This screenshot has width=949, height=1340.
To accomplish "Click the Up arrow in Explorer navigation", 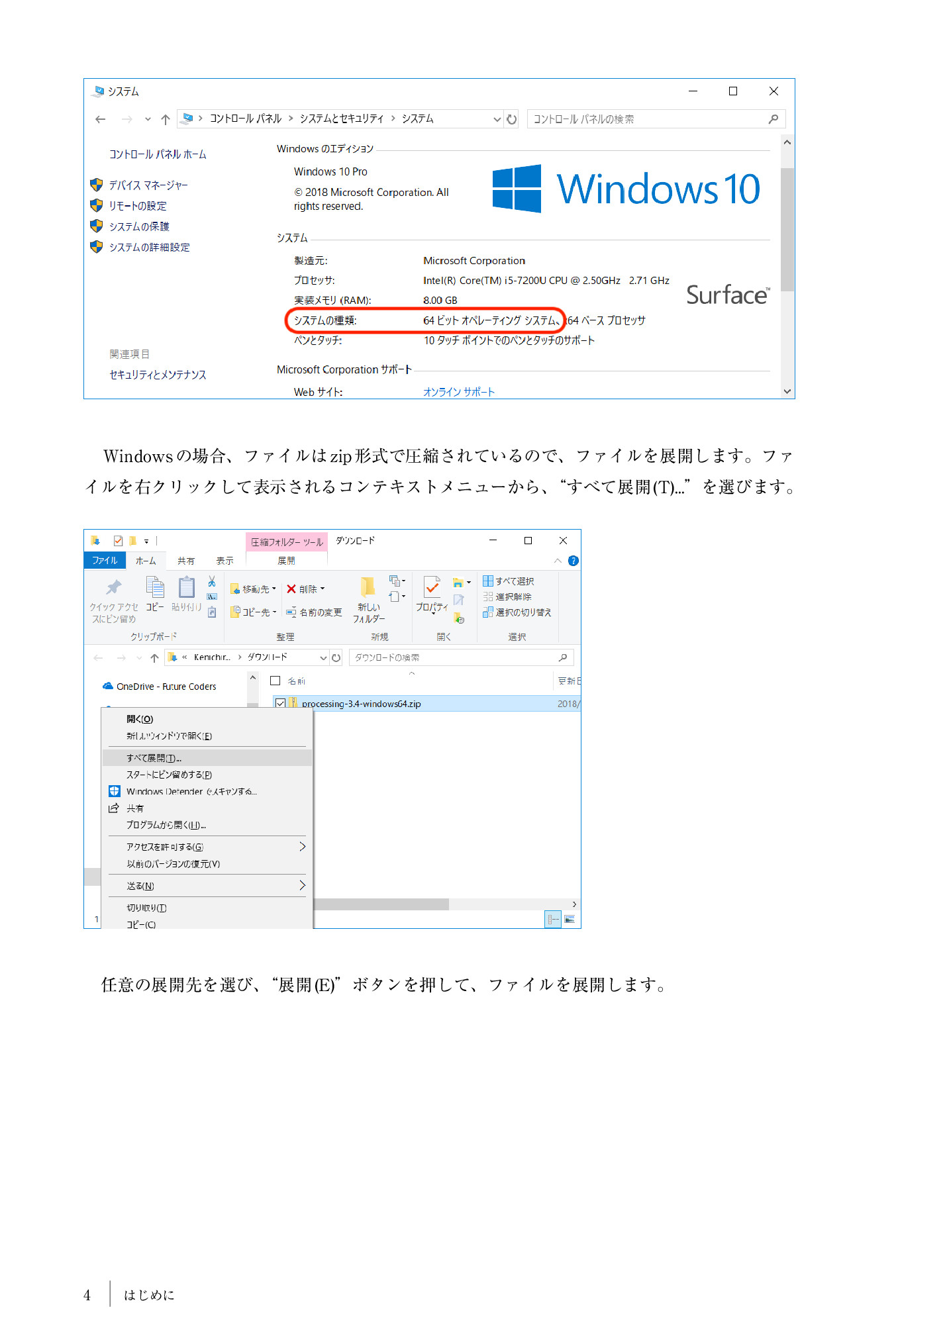I will click(154, 657).
